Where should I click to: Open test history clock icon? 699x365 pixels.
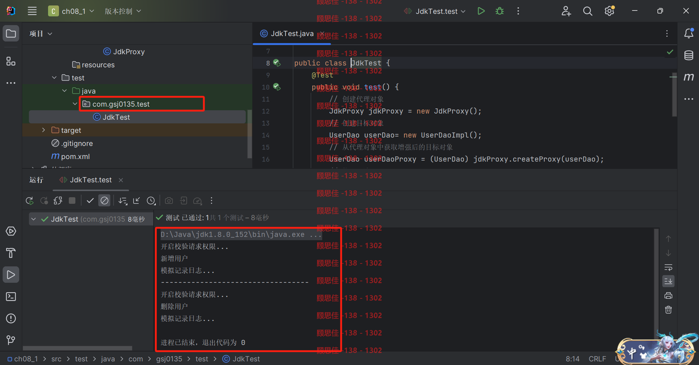coord(151,201)
